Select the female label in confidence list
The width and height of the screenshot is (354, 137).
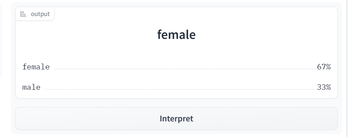click(36, 67)
